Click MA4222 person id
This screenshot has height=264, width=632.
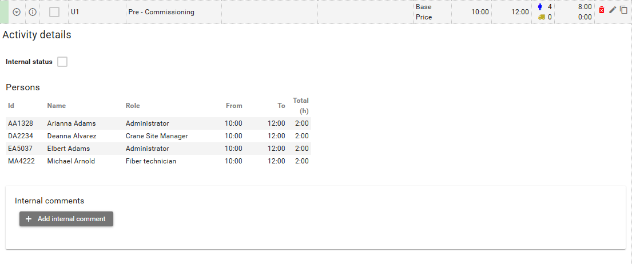[21, 161]
